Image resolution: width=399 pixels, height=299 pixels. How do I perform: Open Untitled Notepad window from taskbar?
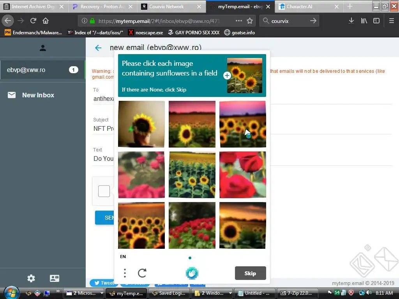255,293
